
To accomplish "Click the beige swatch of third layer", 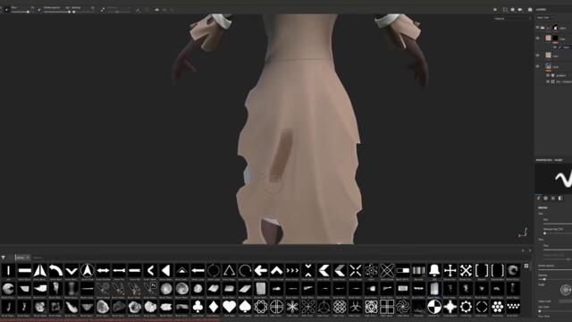I will 548,55.
